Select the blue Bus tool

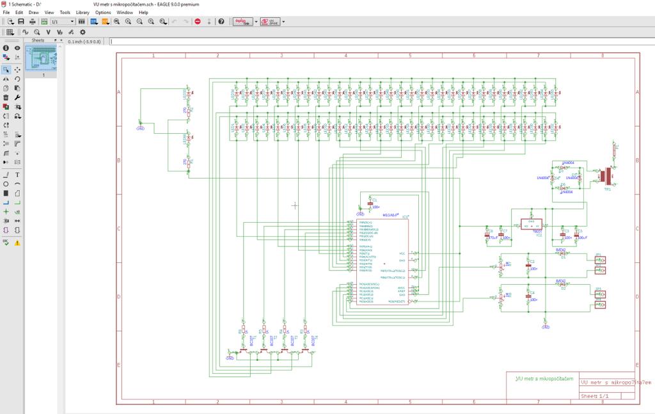tap(6, 202)
